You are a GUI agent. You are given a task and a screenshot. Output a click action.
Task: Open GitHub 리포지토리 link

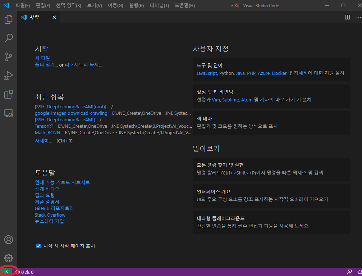[x=54, y=208]
